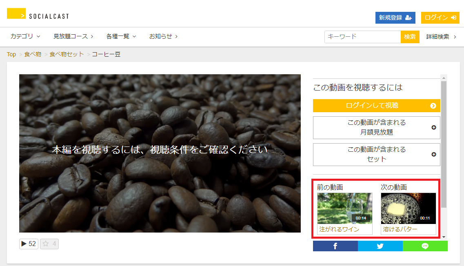This screenshot has width=464, height=266.
Task: Go to 見放題コース page
Action: point(73,36)
